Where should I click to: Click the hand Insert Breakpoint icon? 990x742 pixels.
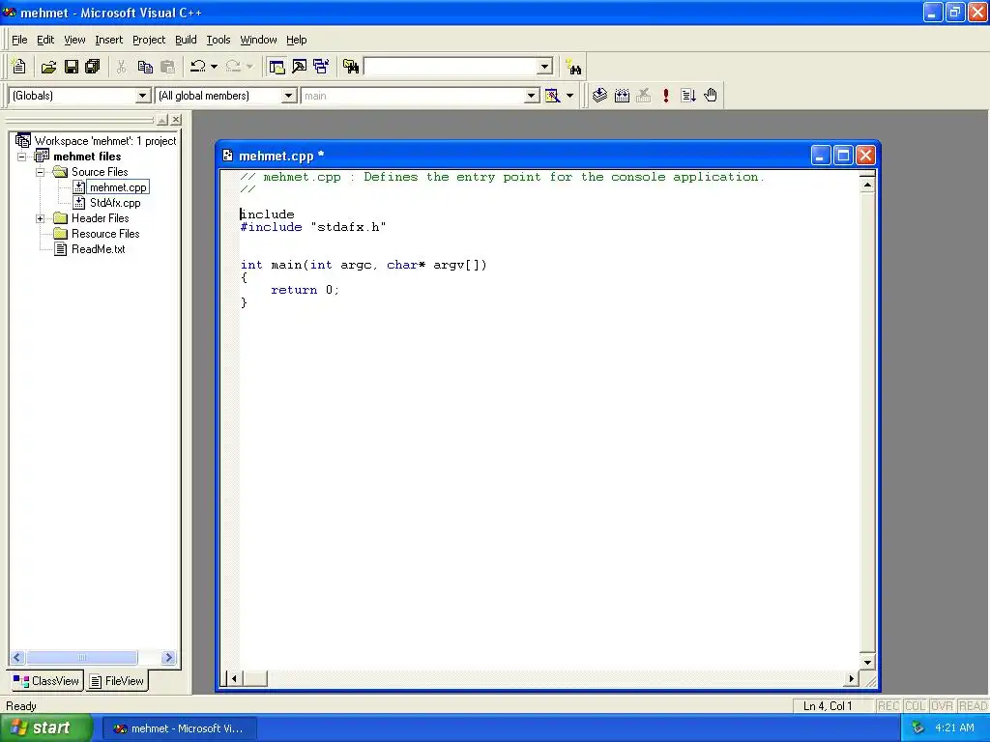click(x=711, y=96)
